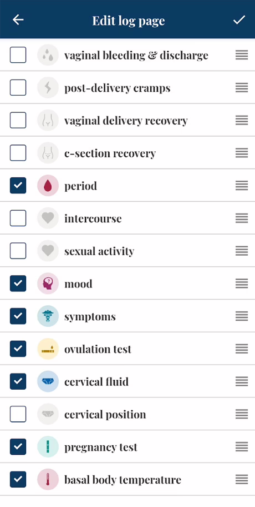Disable the mood checkbox

18,284
